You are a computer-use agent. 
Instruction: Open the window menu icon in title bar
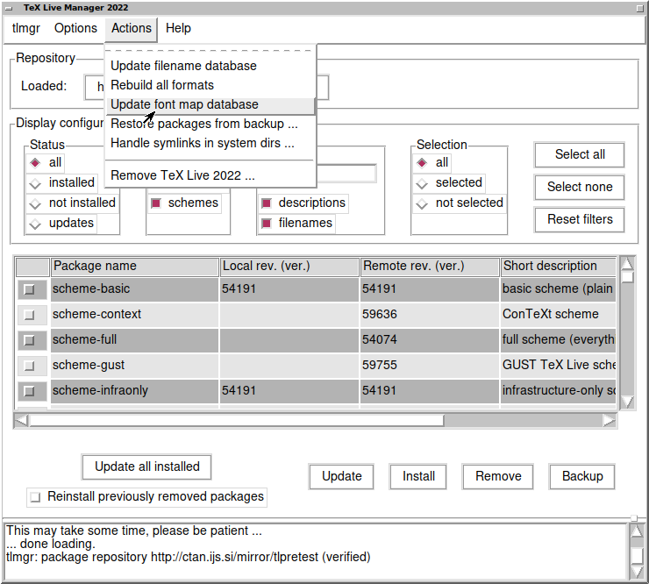point(9,7)
